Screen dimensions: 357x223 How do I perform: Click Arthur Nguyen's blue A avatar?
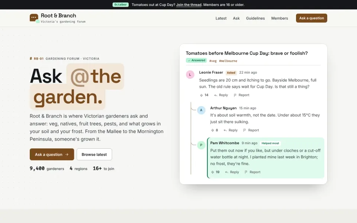point(201,110)
